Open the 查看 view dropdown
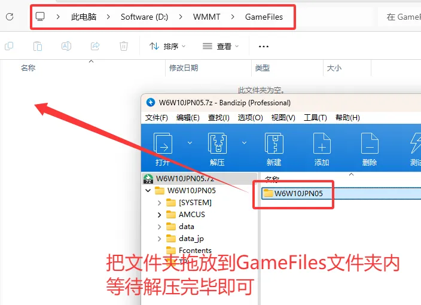 point(221,46)
